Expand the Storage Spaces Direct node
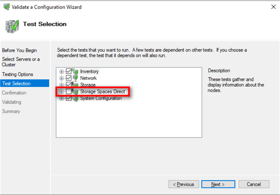The width and height of the screenshot is (280, 195). [x=61, y=92]
